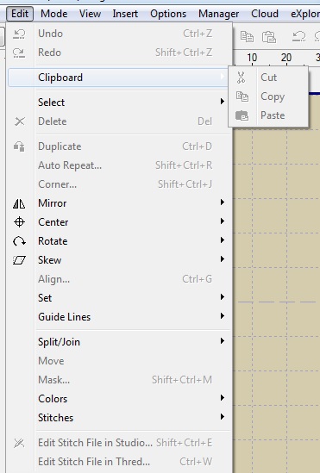Click the Mirror icon in Edit menu
320x473 pixels.
tap(19, 203)
